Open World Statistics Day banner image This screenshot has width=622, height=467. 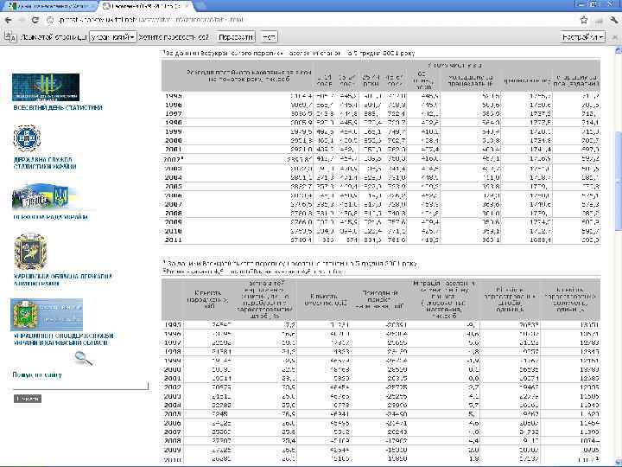[x=46, y=87]
